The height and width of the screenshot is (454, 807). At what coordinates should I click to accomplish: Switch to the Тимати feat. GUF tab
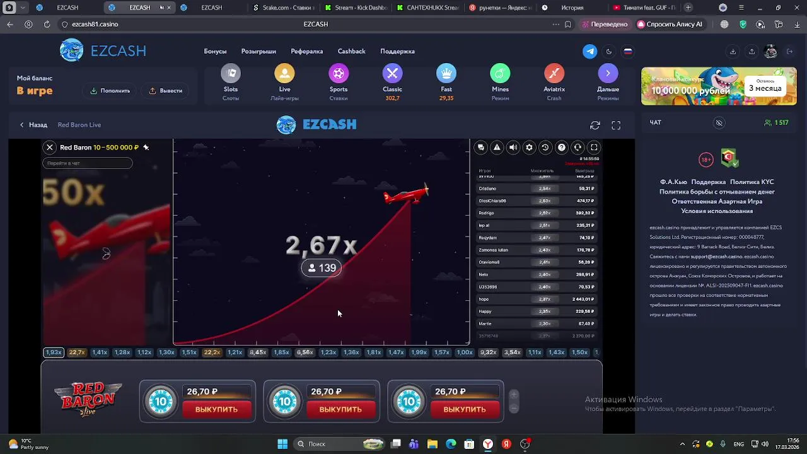pyautogui.click(x=643, y=8)
